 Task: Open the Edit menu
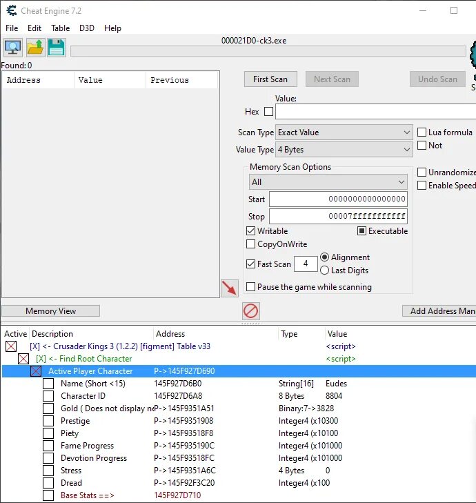34,28
